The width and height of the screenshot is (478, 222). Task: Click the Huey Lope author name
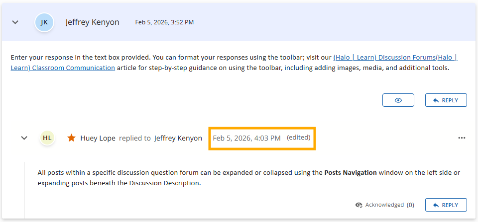point(98,138)
